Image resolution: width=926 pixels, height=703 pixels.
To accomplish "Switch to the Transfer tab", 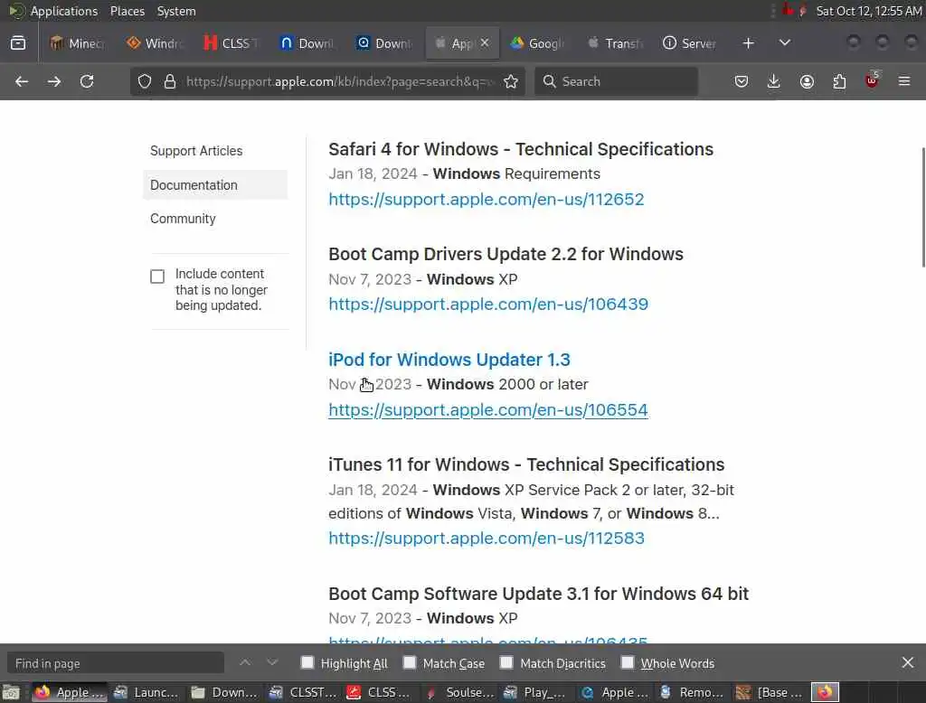I will coord(614,43).
